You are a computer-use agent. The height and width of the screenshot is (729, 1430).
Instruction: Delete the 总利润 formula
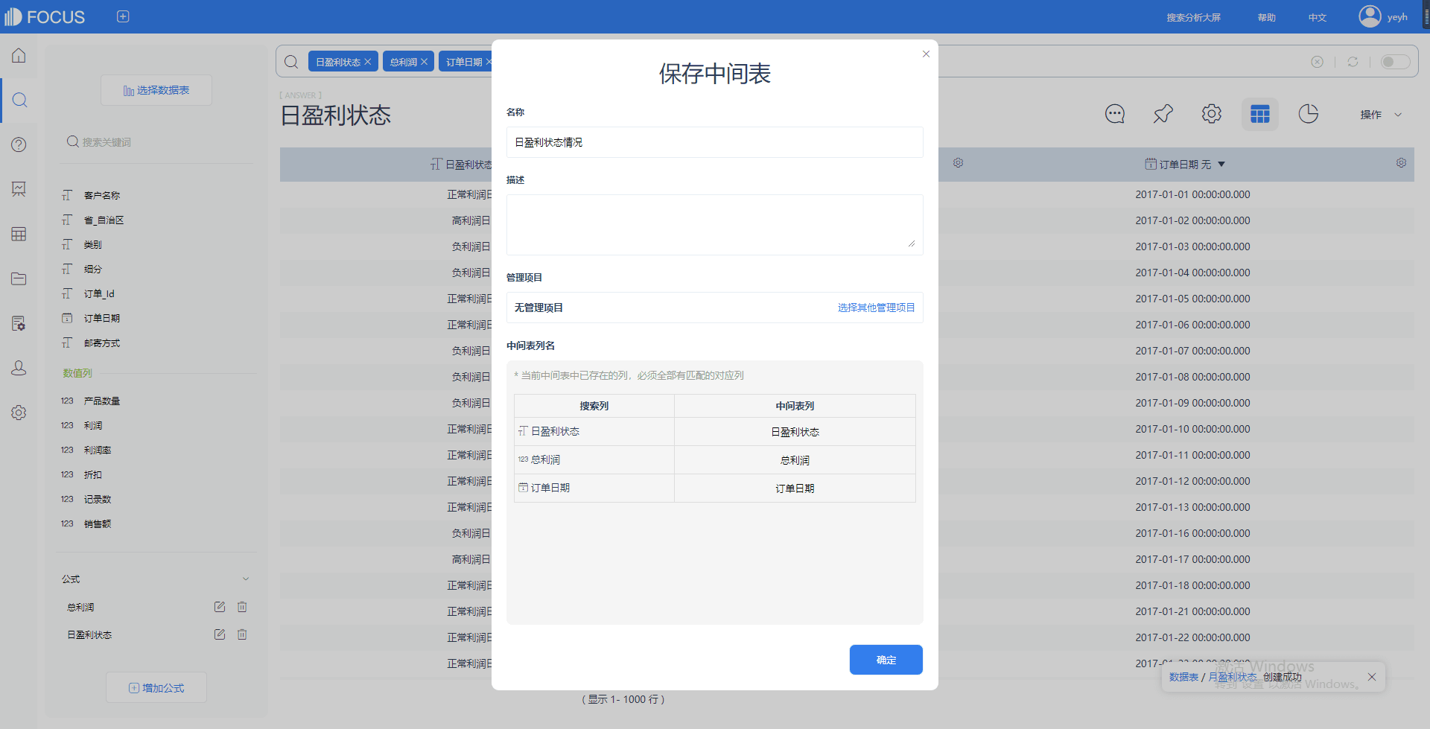[242, 607]
